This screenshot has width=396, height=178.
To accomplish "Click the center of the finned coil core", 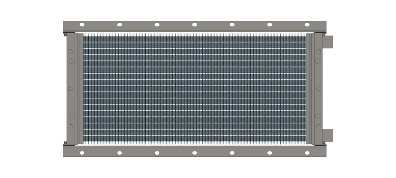I will click(x=194, y=89).
